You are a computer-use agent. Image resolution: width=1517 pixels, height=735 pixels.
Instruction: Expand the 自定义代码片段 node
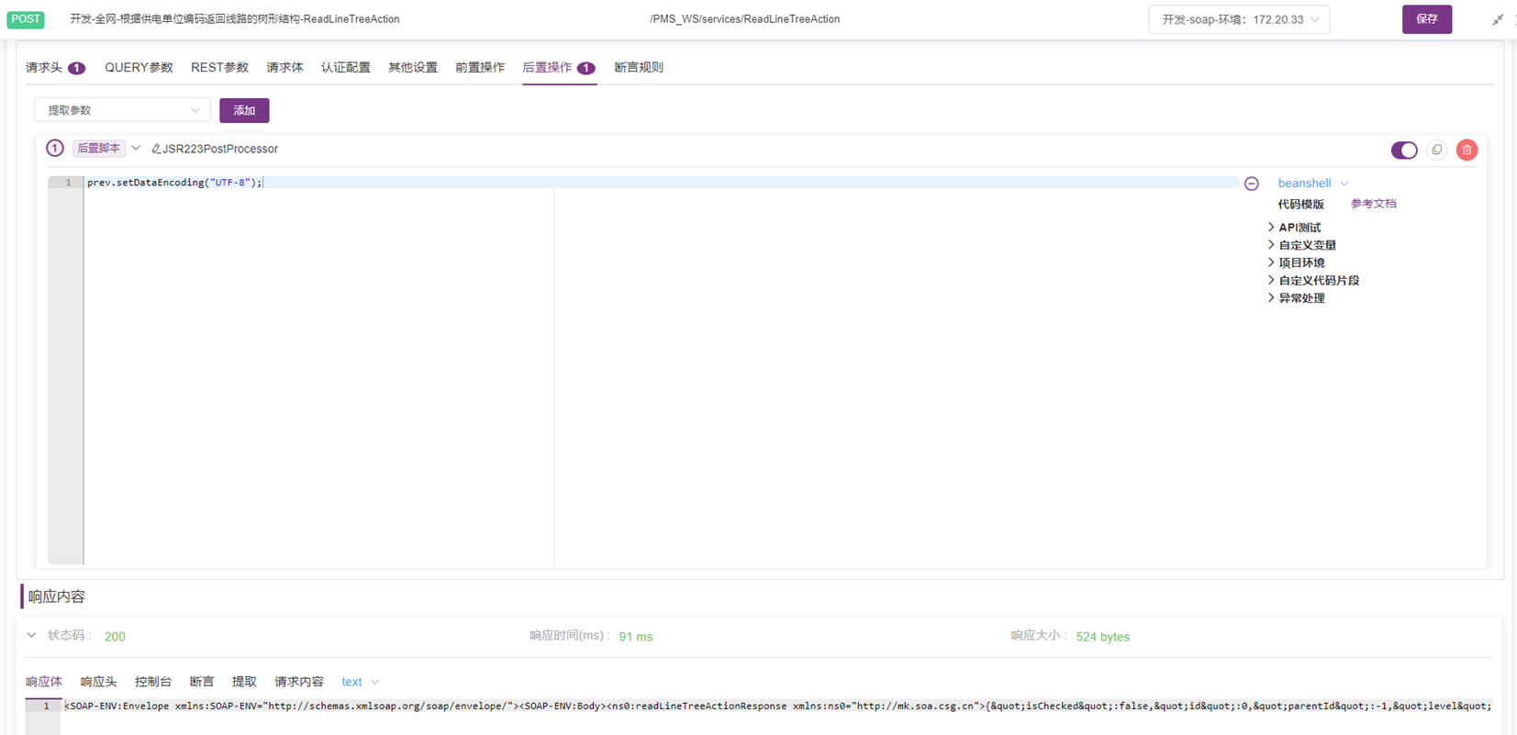pos(1271,280)
